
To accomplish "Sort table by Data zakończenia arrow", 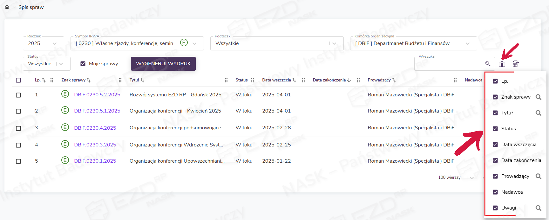I will (349, 80).
